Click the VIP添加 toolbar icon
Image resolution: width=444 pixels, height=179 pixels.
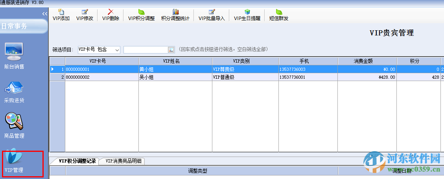(x=61, y=15)
